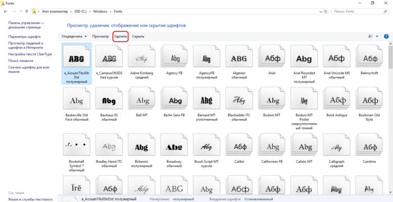Open the Упорядочить dropdown menu
393x202 pixels.
[x=74, y=36]
